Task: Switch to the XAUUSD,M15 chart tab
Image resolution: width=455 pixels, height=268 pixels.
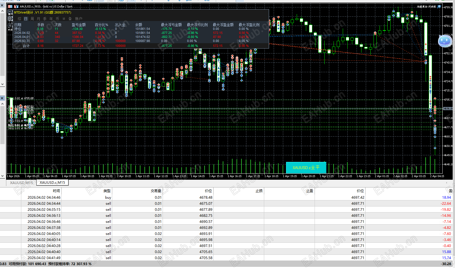Action: [x=21, y=183]
